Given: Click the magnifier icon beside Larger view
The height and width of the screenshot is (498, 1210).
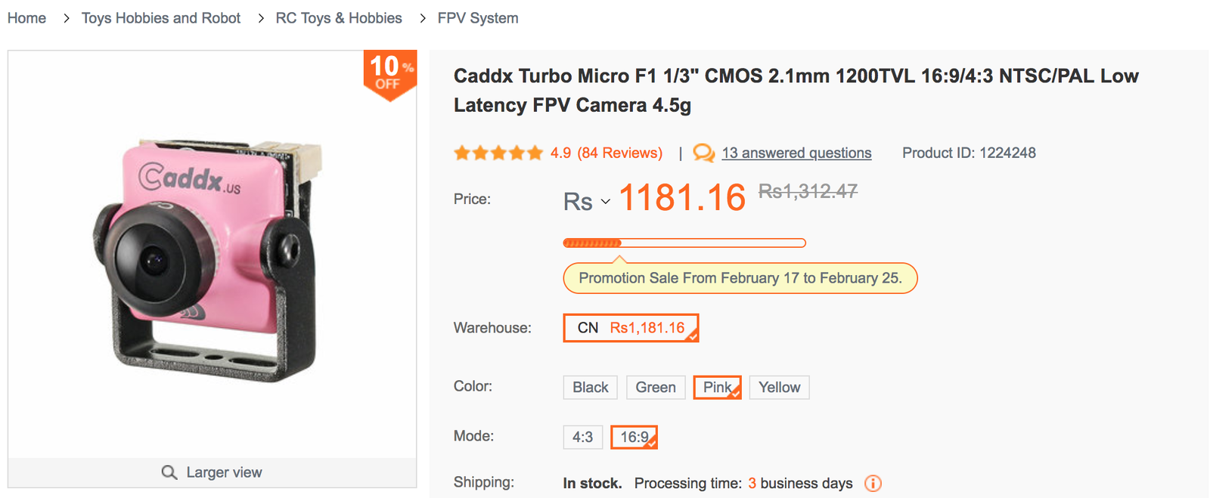Looking at the screenshot, I should point(169,472).
